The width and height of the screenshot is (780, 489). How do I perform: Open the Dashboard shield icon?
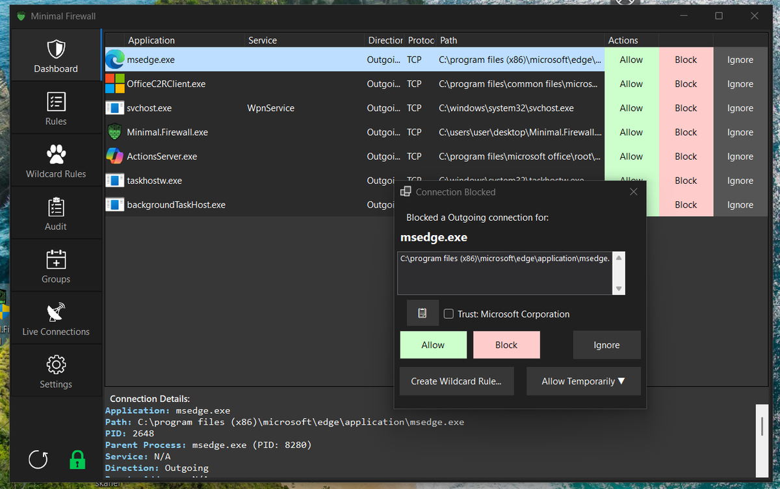tap(56, 49)
